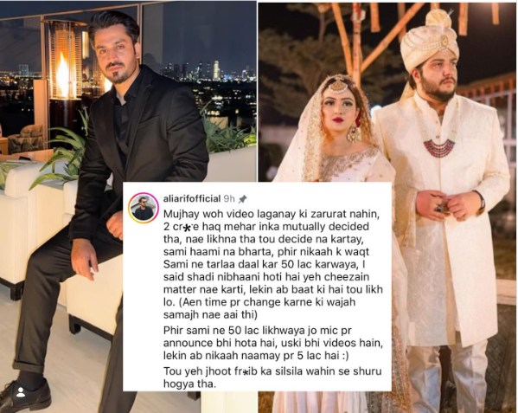Click the 9h timestamp
Screen dimensions: 518x413
point(229,199)
